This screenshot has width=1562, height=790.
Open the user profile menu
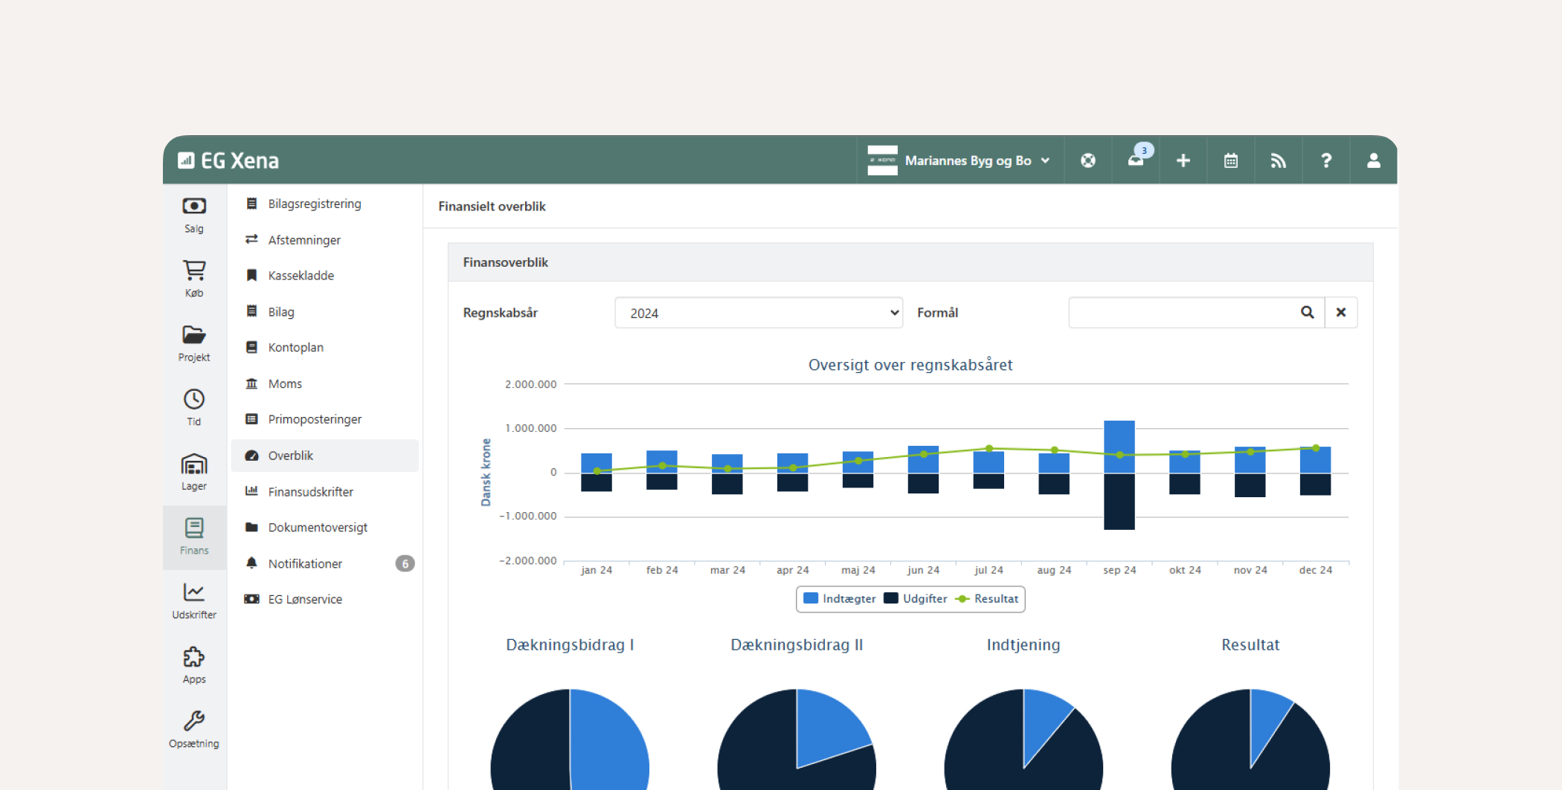click(x=1374, y=161)
